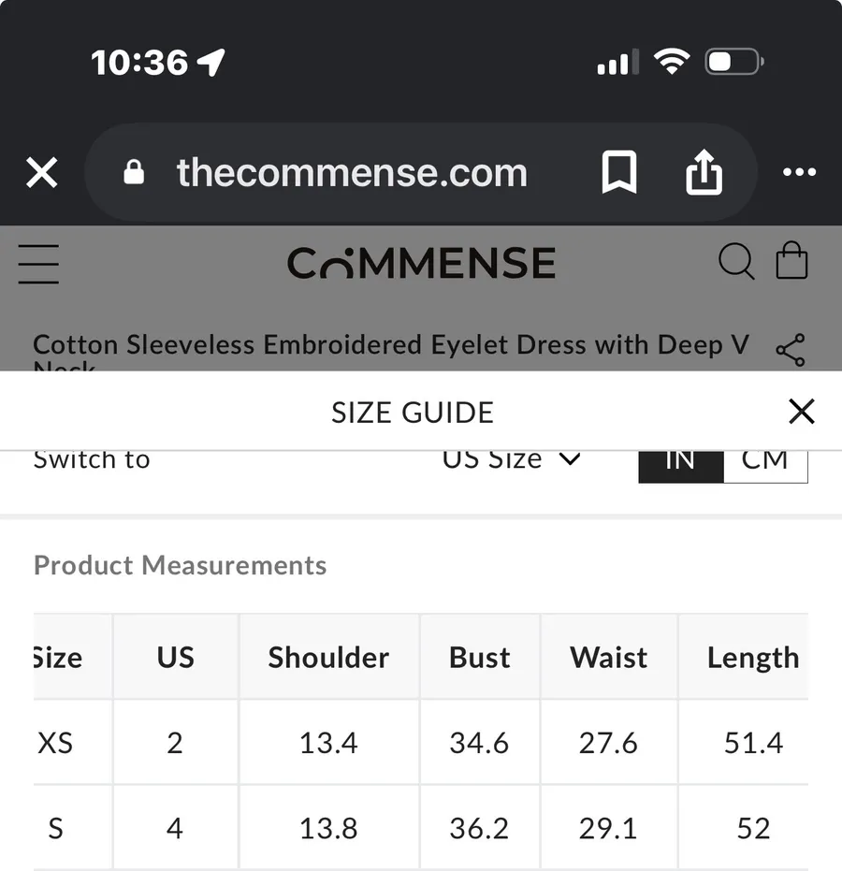Expand the US Size dropdown
This screenshot has height=871, width=842.
tap(511, 460)
